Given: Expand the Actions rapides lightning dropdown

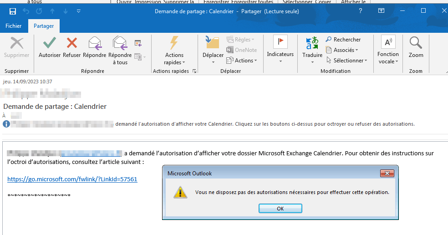Looking at the screenshot, I should point(174,50).
